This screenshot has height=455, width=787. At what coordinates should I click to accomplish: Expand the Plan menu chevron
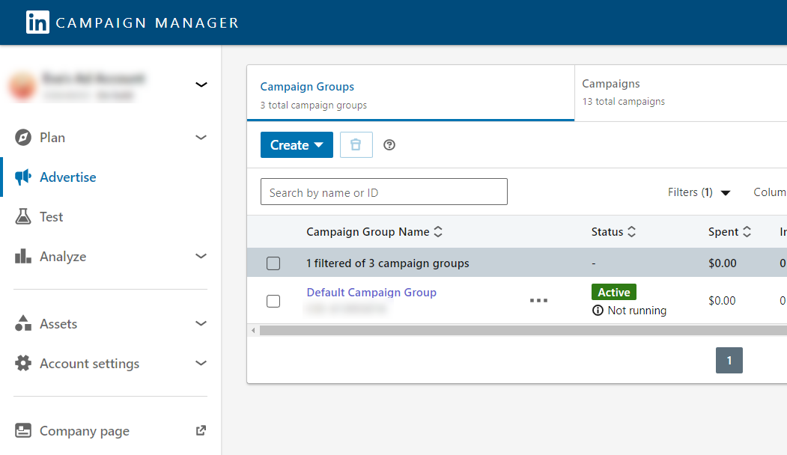(x=201, y=138)
